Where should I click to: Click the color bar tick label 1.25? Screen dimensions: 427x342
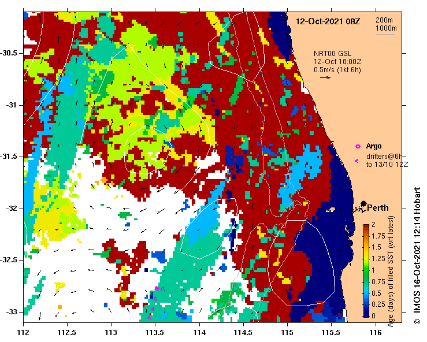[378, 259]
